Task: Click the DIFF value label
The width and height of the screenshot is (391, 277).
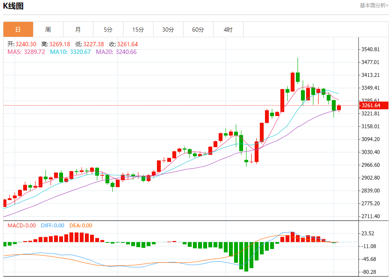Action: [52, 226]
